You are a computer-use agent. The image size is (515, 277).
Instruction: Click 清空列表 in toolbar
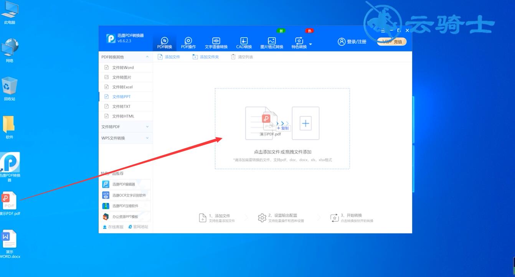pos(242,57)
